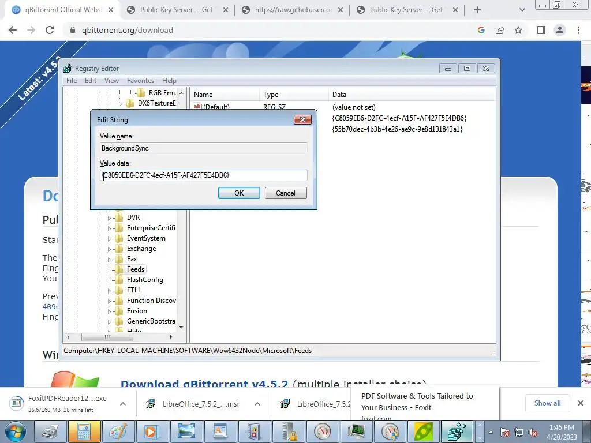Expand the Fax registry key

[x=109, y=259]
